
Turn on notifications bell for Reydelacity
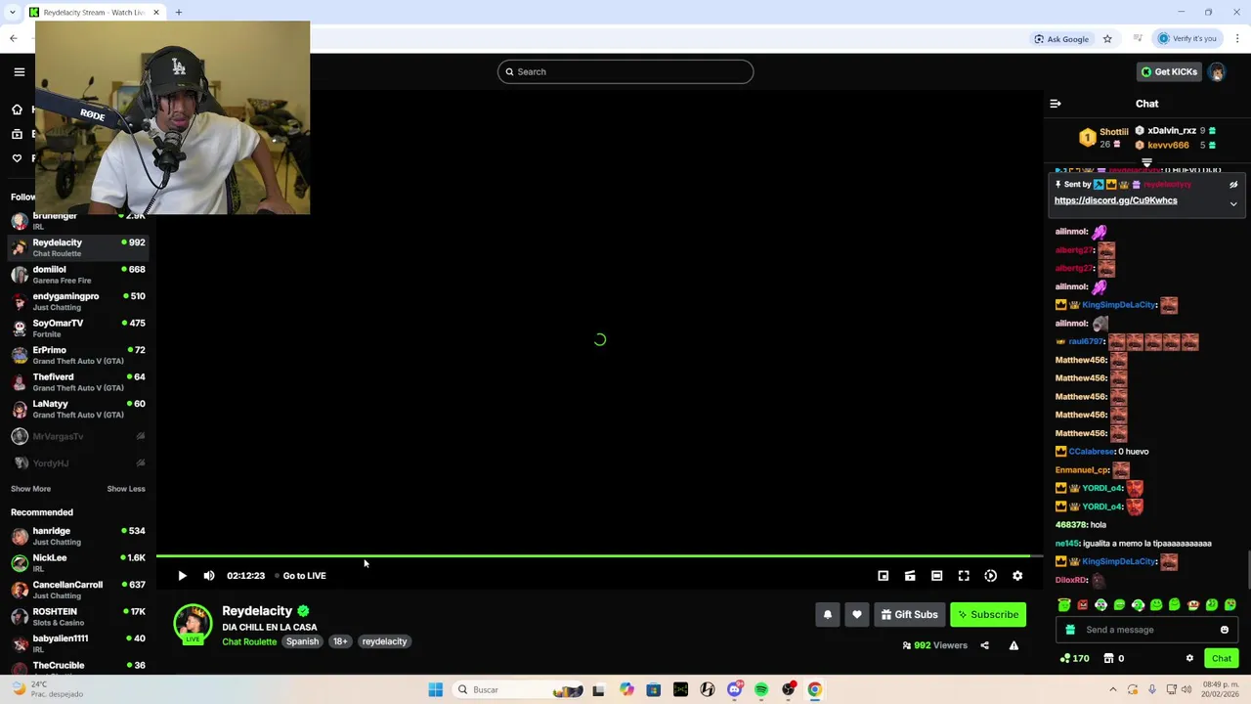click(x=828, y=614)
